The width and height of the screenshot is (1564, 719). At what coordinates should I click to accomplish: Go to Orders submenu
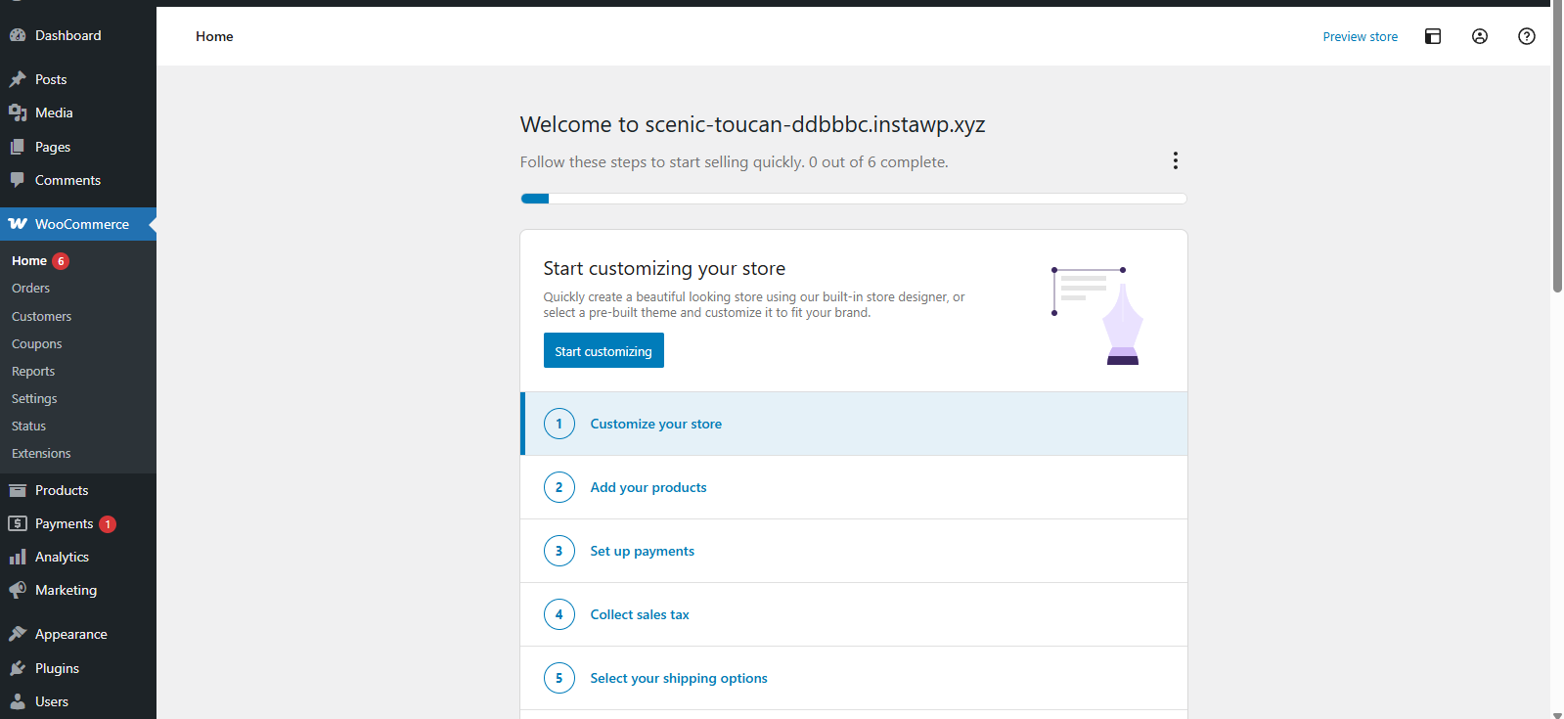[78, 289]
